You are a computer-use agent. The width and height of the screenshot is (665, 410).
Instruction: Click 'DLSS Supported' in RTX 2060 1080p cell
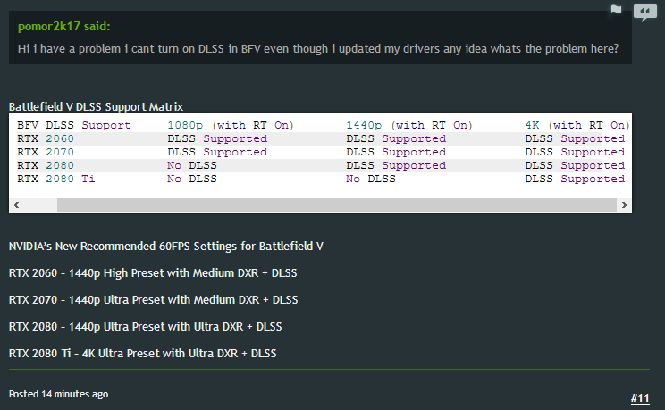coord(217,138)
